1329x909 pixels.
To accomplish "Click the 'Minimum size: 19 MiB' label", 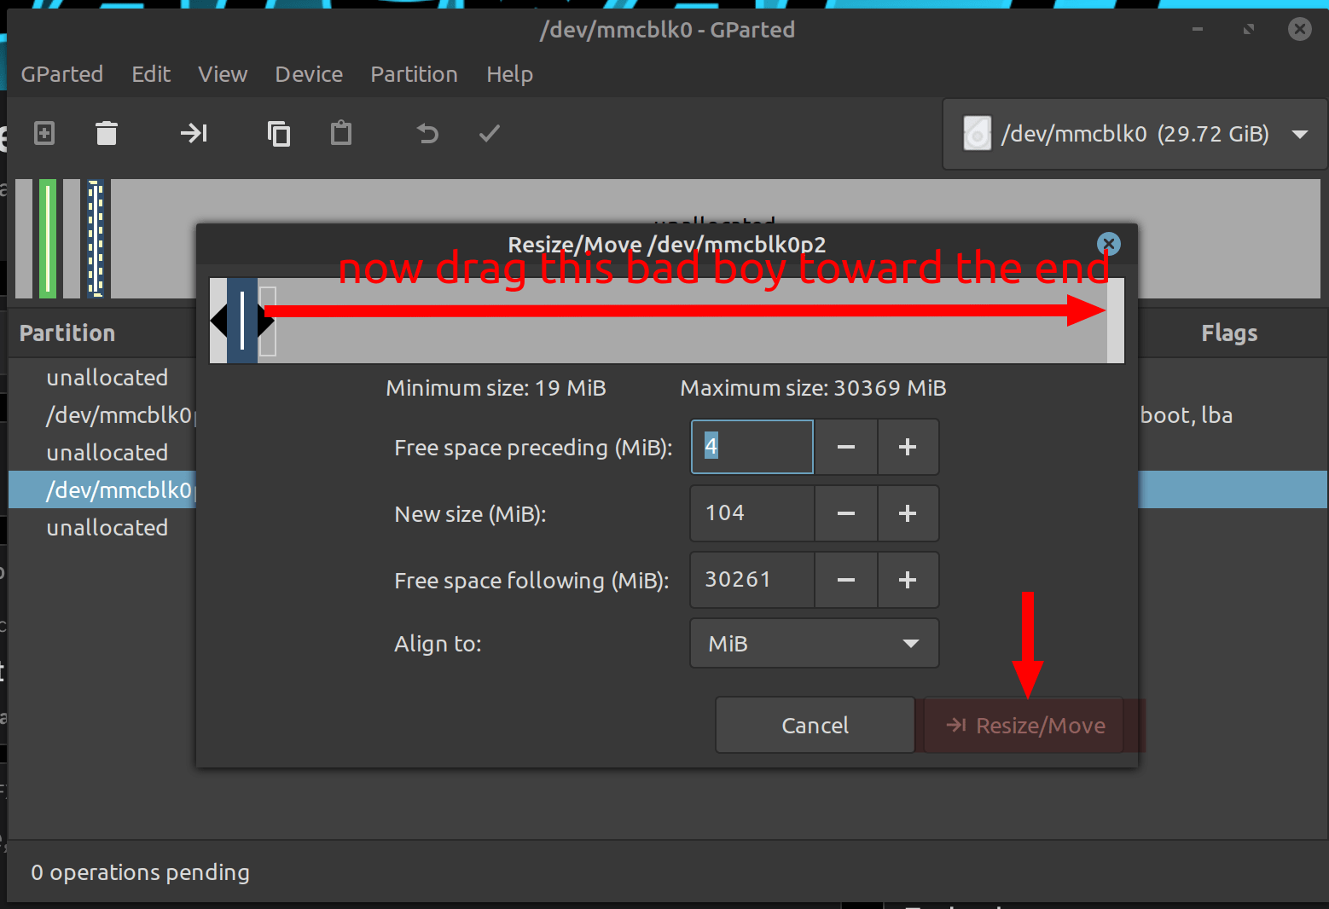I will pos(496,389).
